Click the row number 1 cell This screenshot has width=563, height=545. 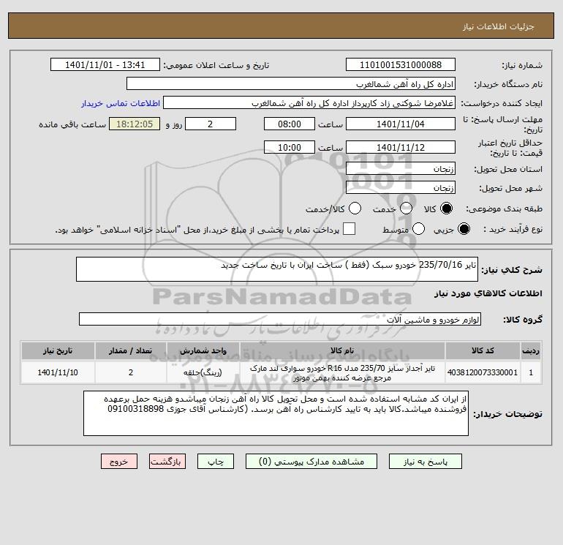pyautogui.click(x=531, y=372)
